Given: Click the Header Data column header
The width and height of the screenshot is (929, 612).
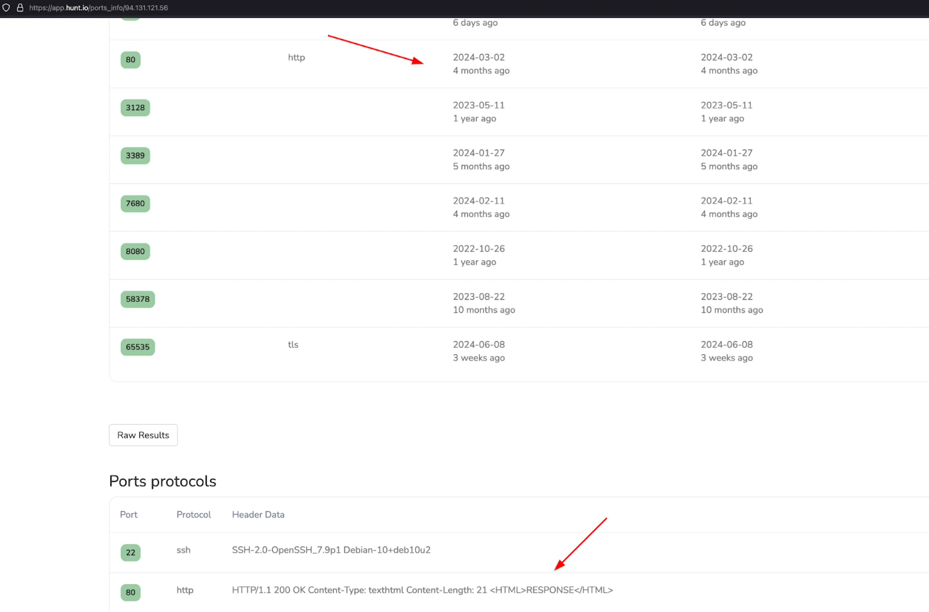Looking at the screenshot, I should pyautogui.click(x=258, y=514).
